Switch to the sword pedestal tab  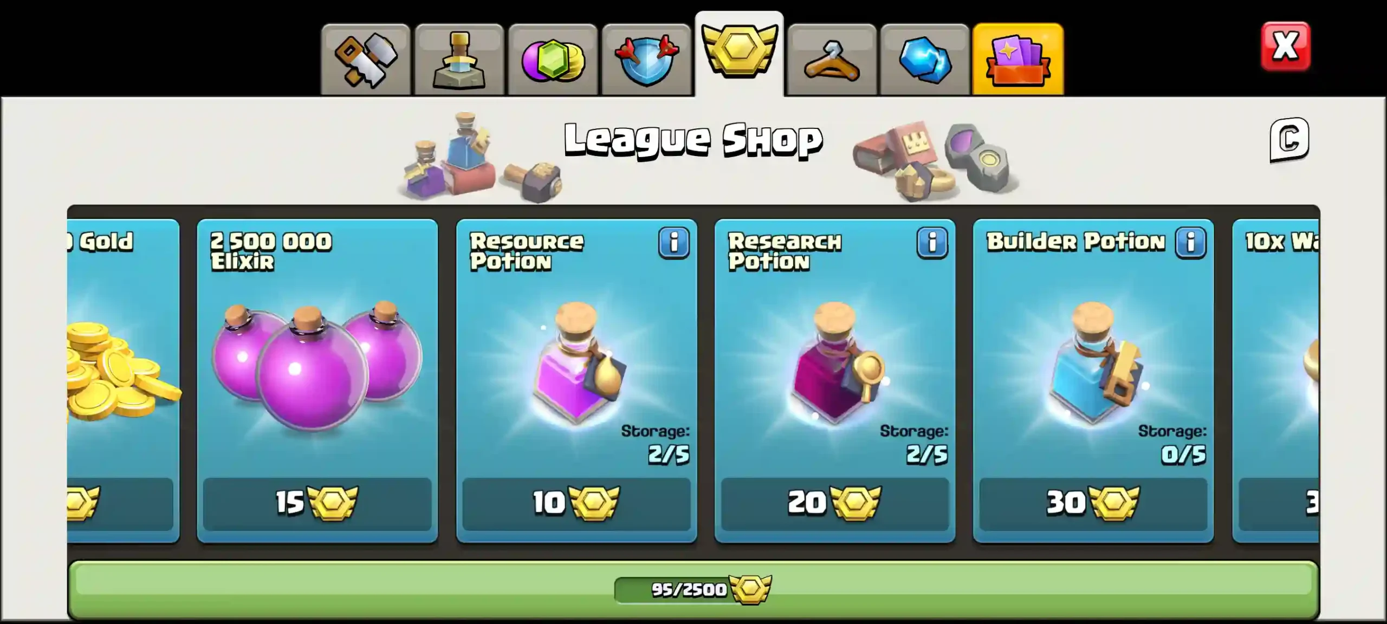coord(459,60)
